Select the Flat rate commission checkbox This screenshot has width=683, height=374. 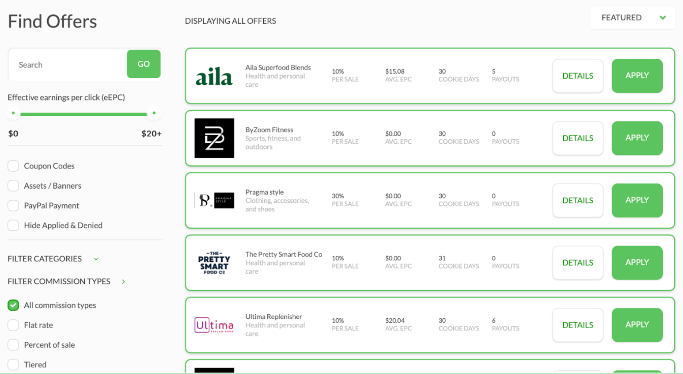tap(13, 325)
